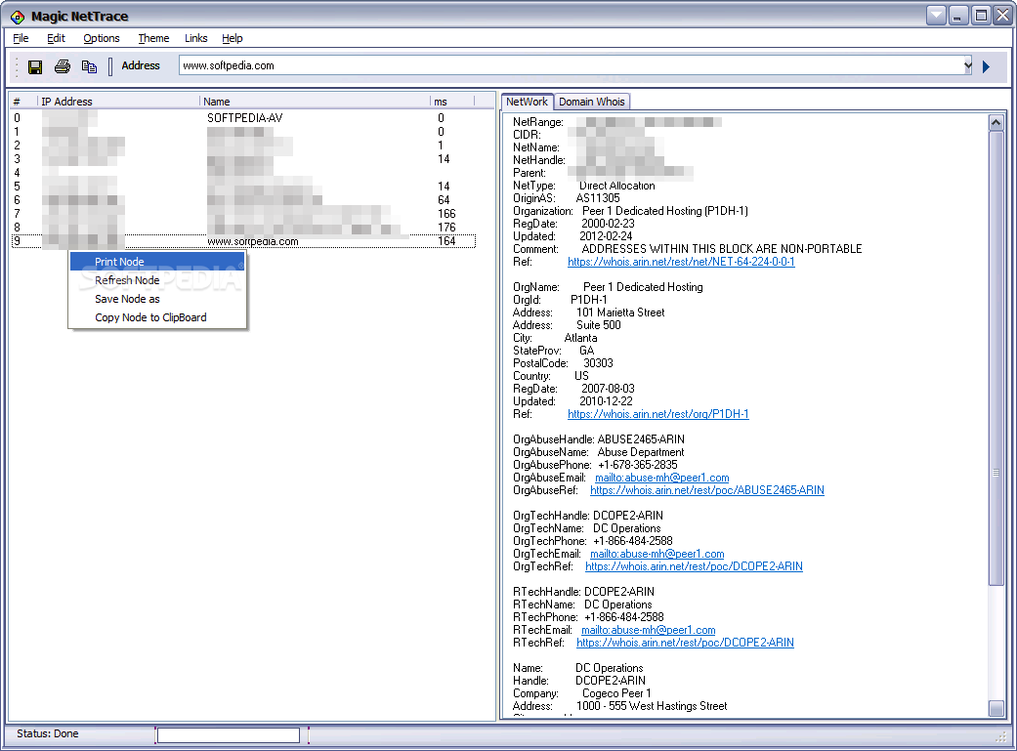Image resolution: width=1017 pixels, height=751 pixels.
Task: Choose Save Node as from context menu
Action: point(157,299)
